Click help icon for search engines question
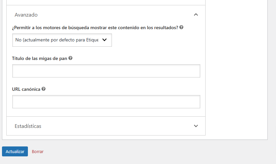Screen dimensions: 276x164 pyautogui.click(x=181, y=27)
